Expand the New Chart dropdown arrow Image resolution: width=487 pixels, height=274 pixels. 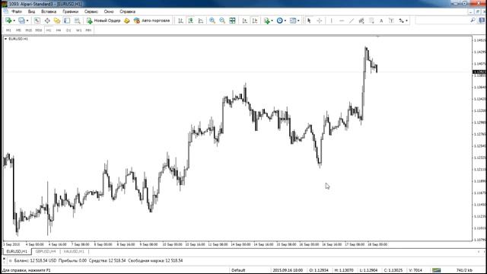point(14,21)
